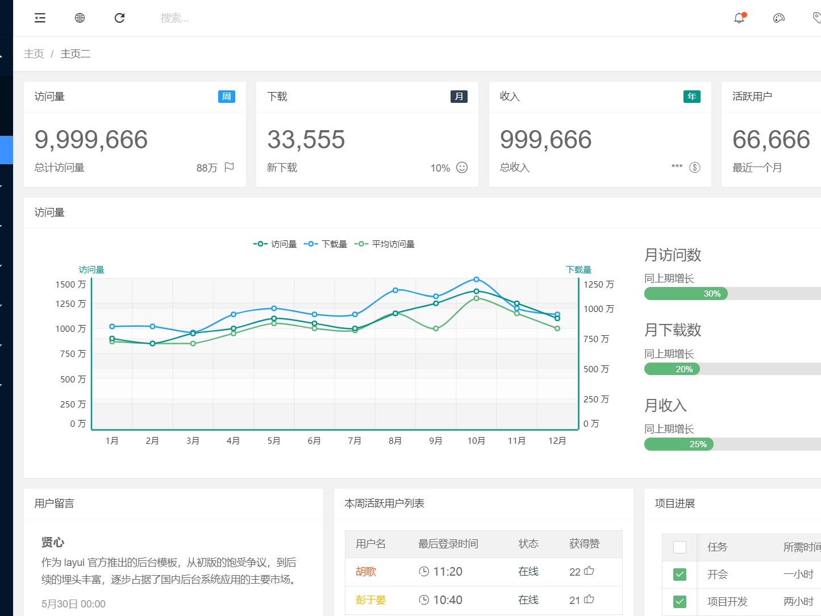This screenshot has width=821, height=616.
Task: Click the 9,999,666 total visits value
Action: 91,139
